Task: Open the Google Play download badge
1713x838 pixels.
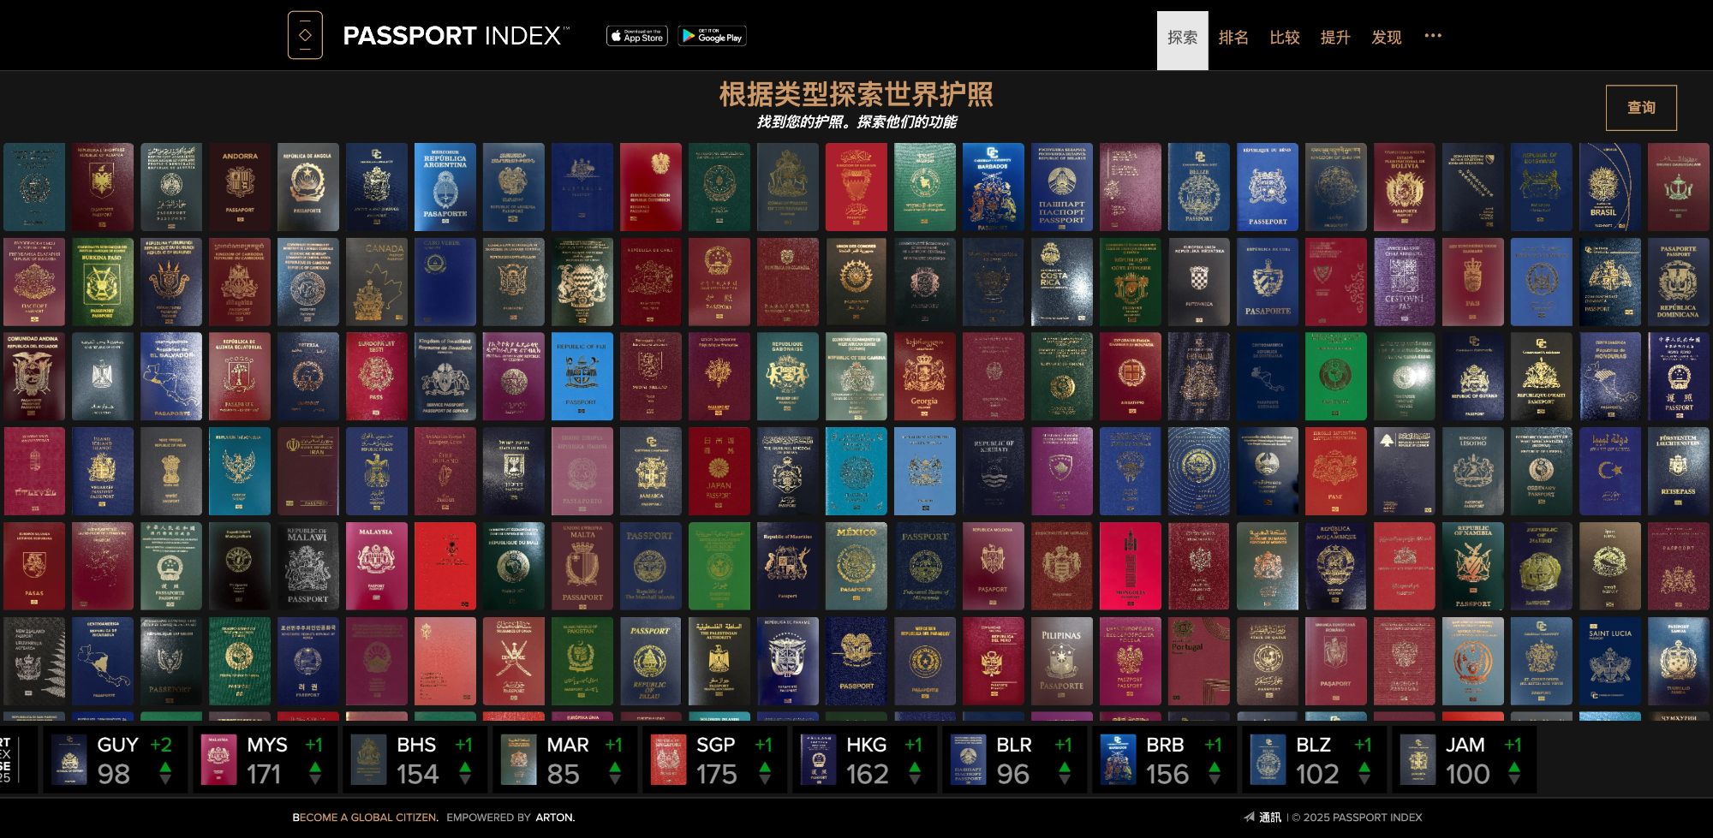Action: 713,35
